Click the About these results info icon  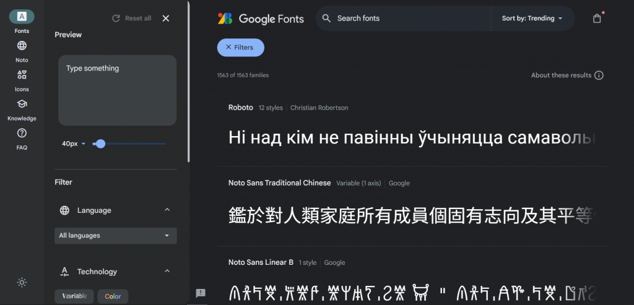(x=599, y=75)
